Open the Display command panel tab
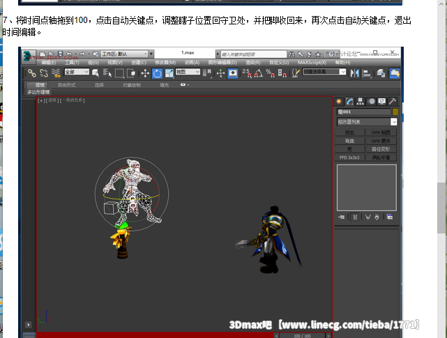 click(x=381, y=101)
